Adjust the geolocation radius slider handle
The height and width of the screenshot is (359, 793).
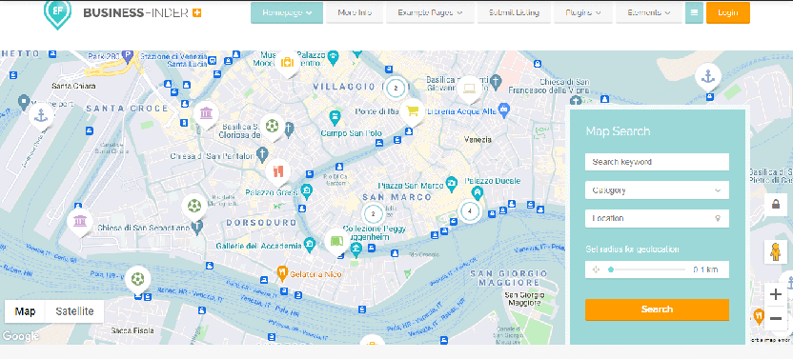click(x=611, y=269)
